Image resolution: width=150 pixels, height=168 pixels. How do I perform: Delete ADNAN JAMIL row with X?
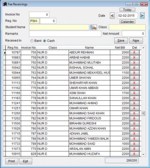134,134
